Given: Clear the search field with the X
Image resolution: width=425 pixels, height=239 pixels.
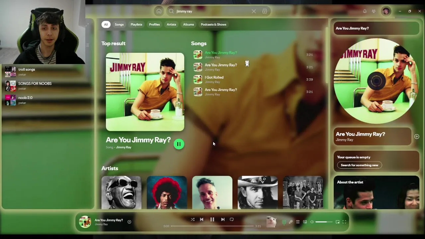Looking at the screenshot, I should 254,11.
